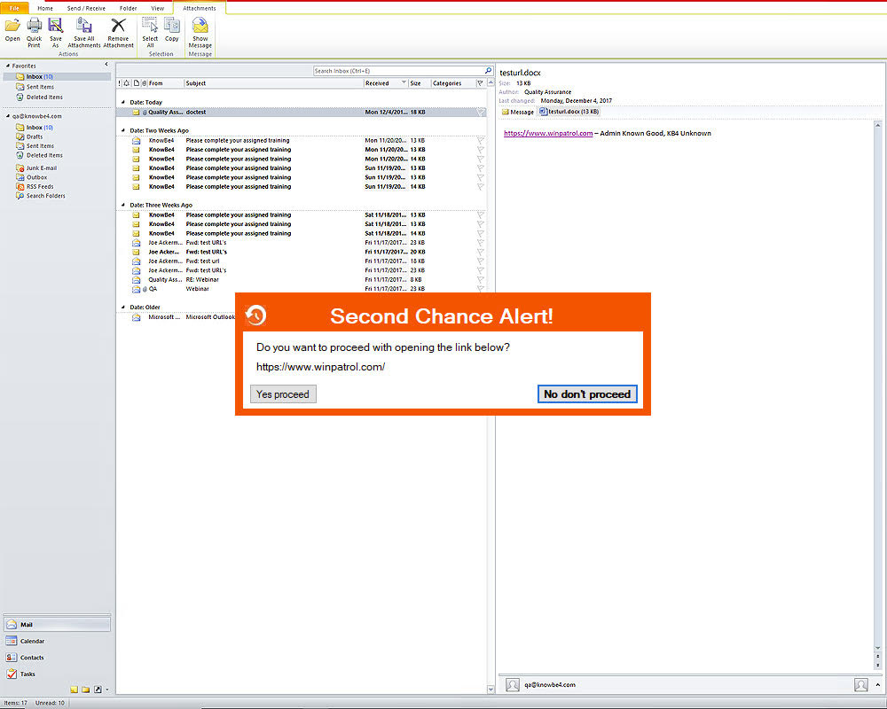Click the winpatrol.com hyperlink in preview
The height and width of the screenshot is (709, 887).
point(548,134)
